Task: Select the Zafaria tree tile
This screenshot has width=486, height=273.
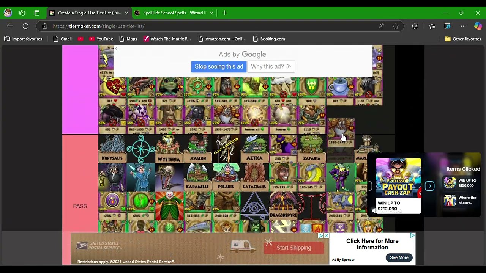Action: point(312,149)
